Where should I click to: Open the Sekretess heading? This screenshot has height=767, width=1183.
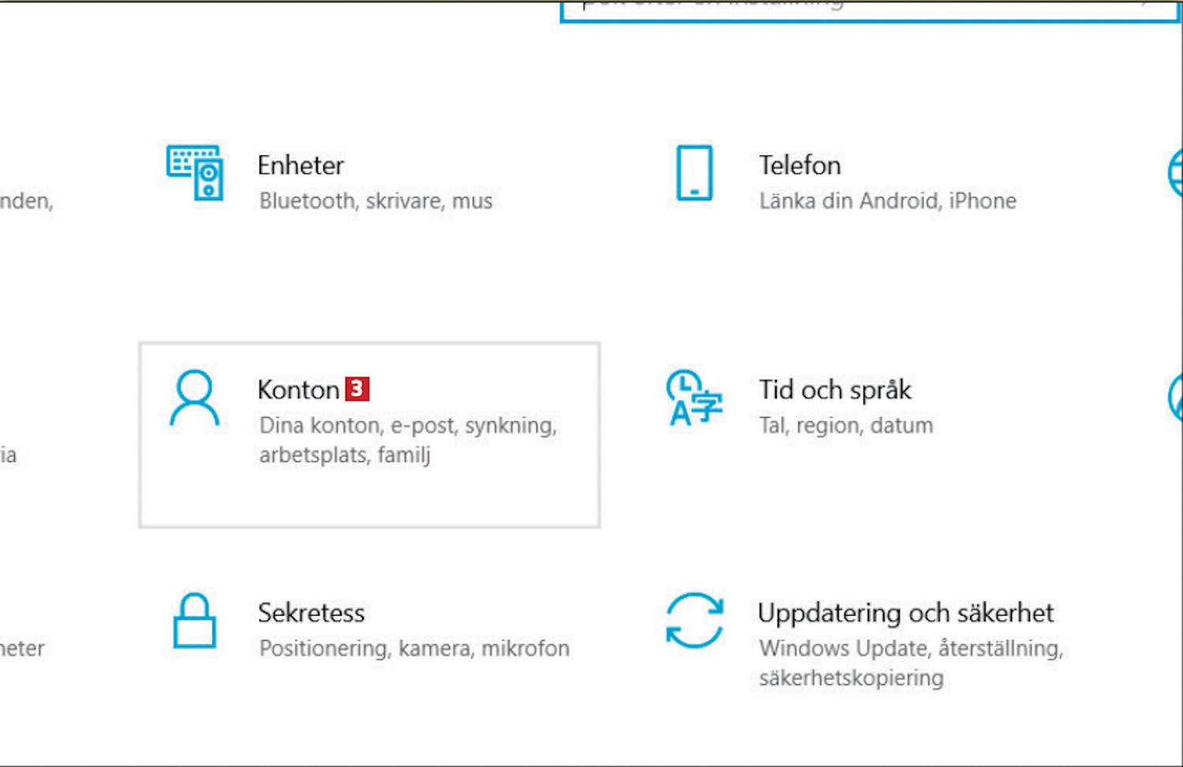pos(312,612)
